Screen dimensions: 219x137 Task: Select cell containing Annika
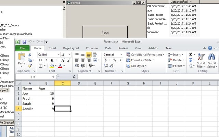coord(30,109)
